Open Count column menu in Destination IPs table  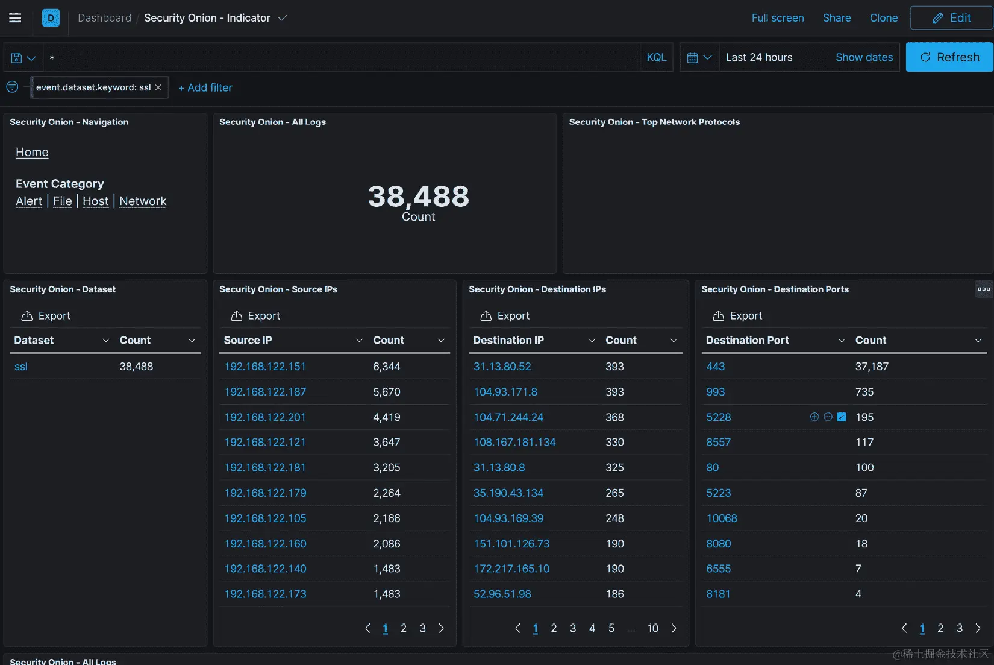pyautogui.click(x=674, y=340)
